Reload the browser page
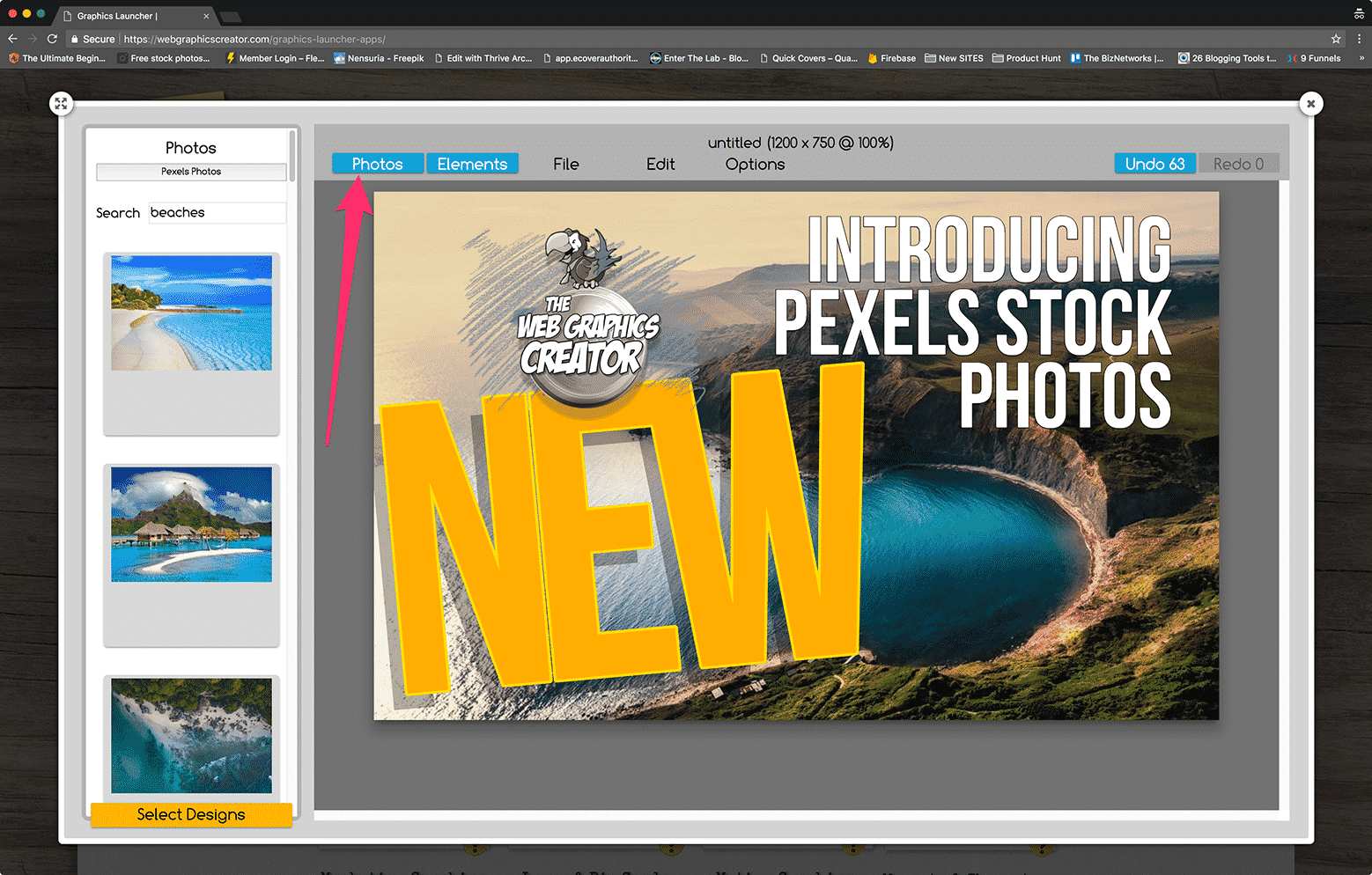 tap(52, 39)
